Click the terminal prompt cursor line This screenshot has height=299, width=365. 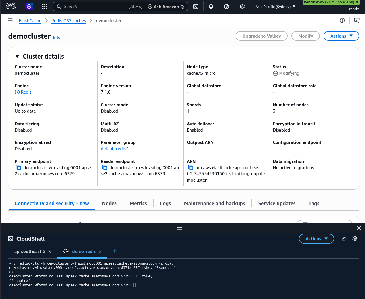click(x=72, y=285)
